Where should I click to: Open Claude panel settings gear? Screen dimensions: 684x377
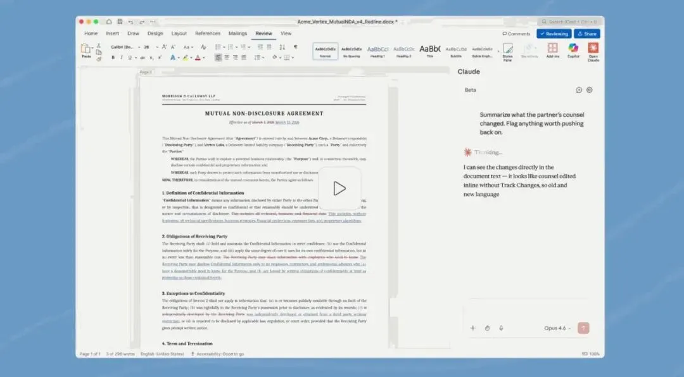point(590,90)
